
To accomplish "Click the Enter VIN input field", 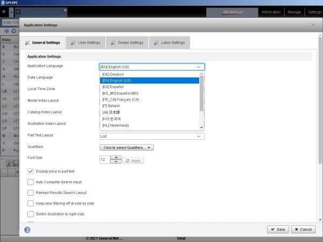I will coord(11,22).
